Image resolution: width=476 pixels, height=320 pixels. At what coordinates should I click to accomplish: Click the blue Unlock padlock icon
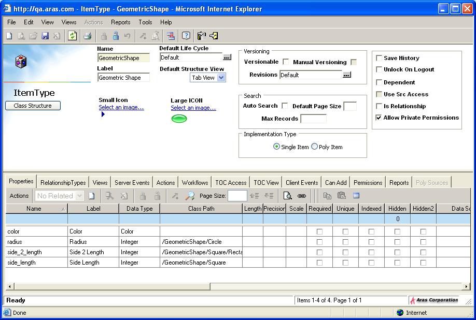coord(116,36)
